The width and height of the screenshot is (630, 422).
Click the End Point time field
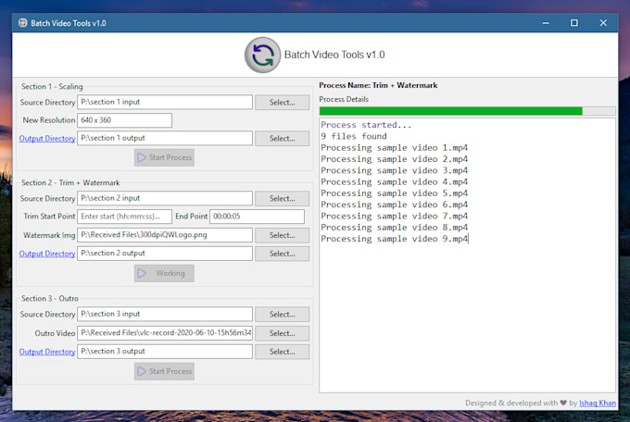tap(257, 217)
